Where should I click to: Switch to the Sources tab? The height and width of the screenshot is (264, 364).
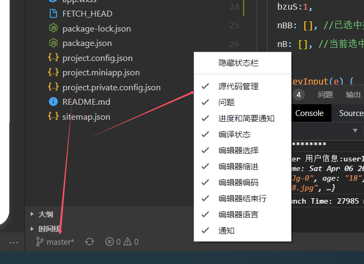(x=351, y=113)
